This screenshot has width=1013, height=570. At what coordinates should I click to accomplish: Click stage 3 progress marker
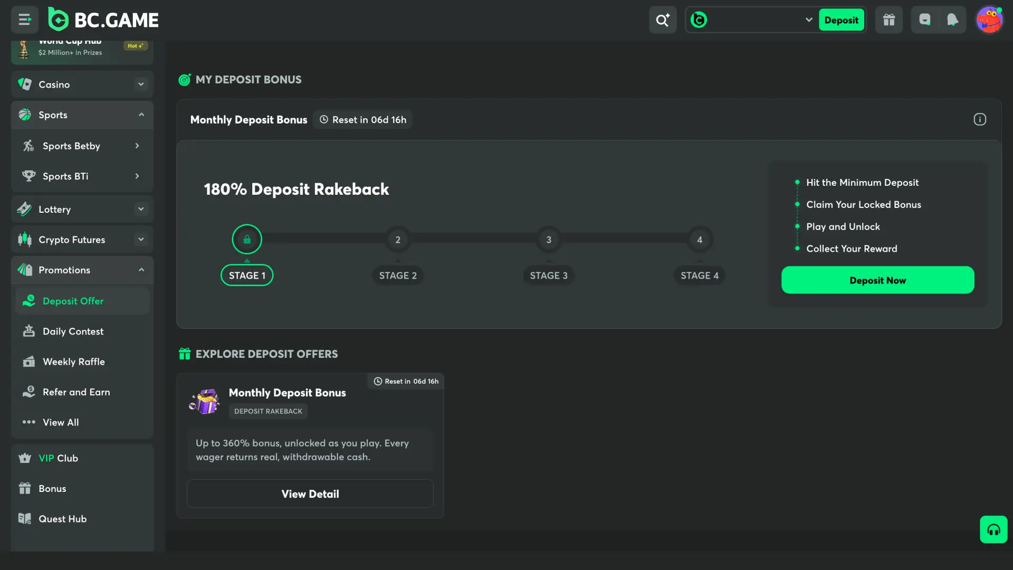coord(549,240)
